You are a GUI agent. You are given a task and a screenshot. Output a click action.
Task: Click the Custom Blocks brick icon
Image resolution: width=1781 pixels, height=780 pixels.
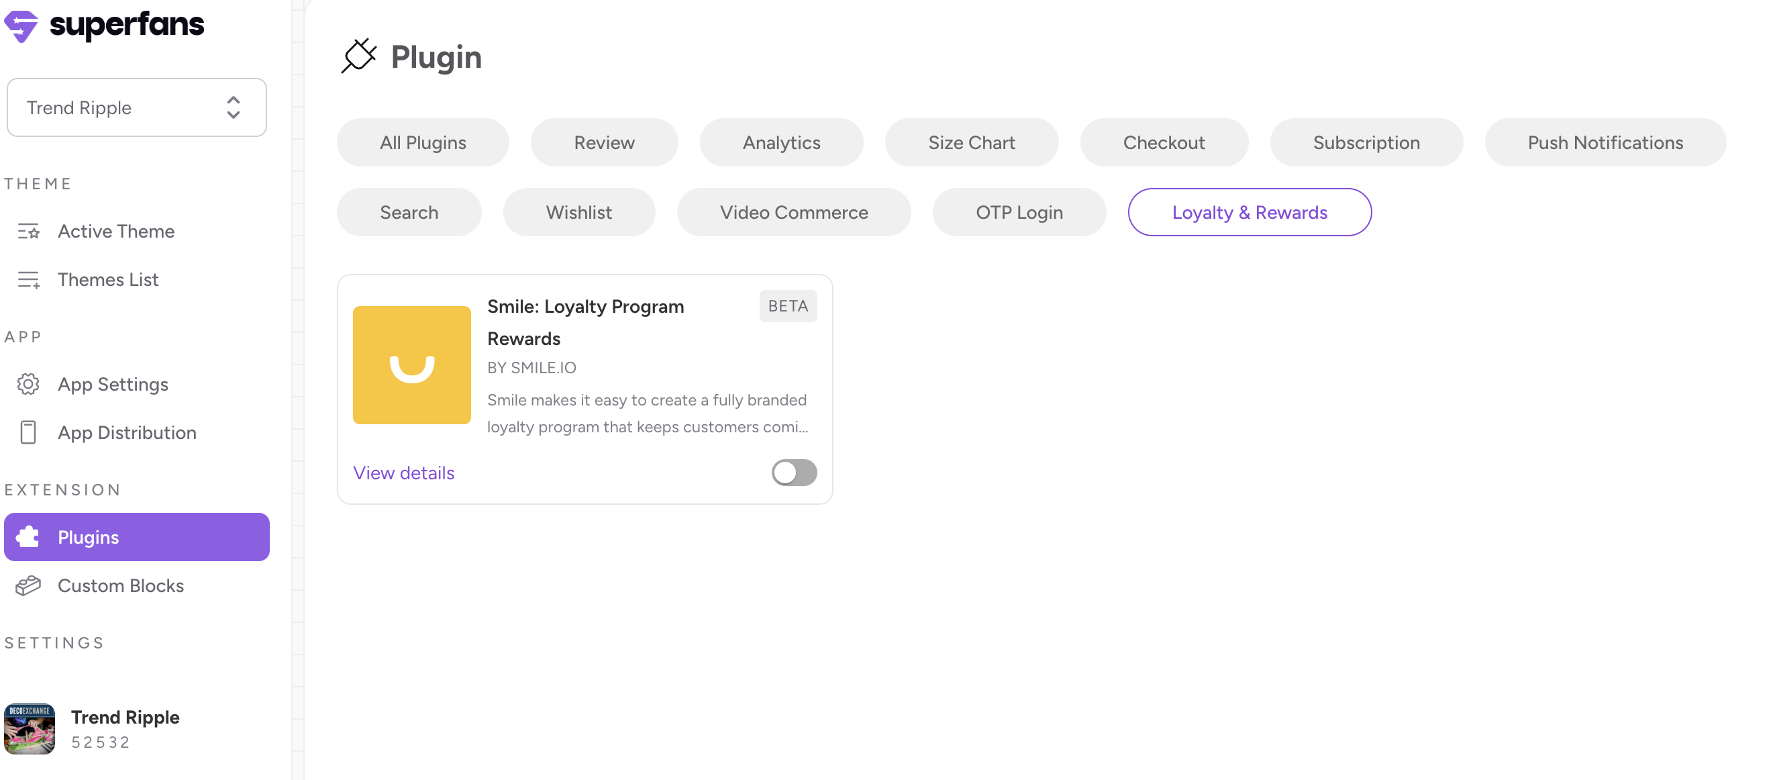(x=28, y=585)
